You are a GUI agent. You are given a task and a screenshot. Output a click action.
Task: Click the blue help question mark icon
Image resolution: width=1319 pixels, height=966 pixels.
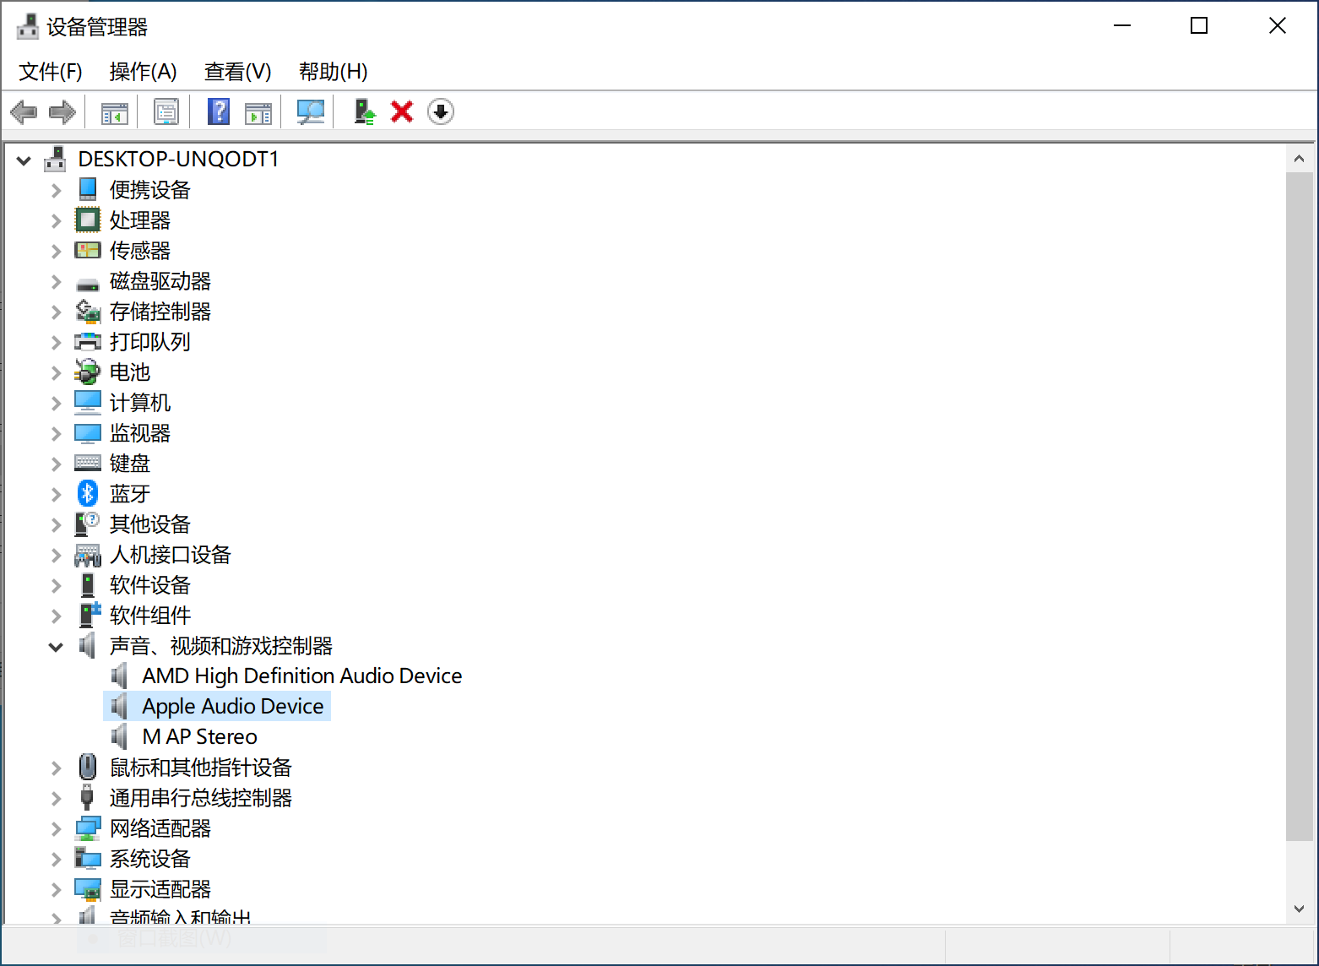pyautogui.click(x=219, y=111)
